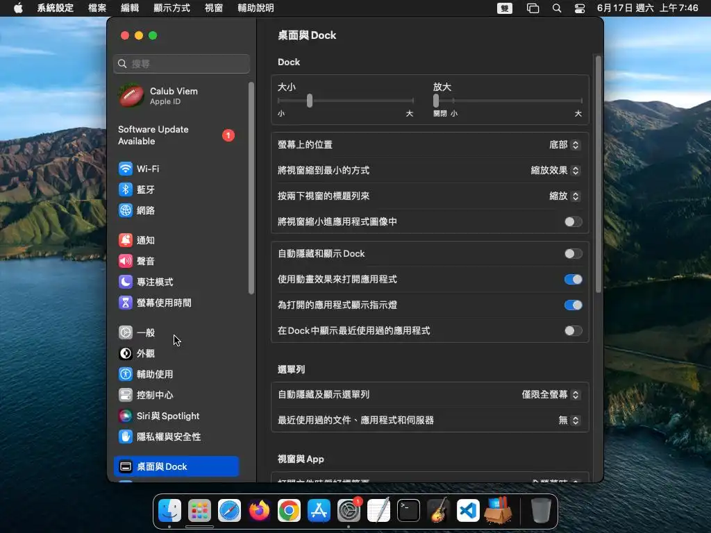Launch Firefox from the Dock
The width and height of the screenshot is (711, 533).
(260, 511)
